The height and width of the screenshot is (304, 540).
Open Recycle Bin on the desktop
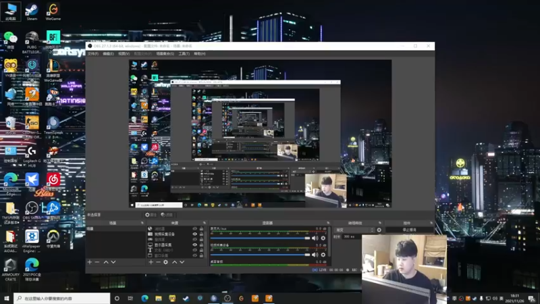(x=10, y=125)
